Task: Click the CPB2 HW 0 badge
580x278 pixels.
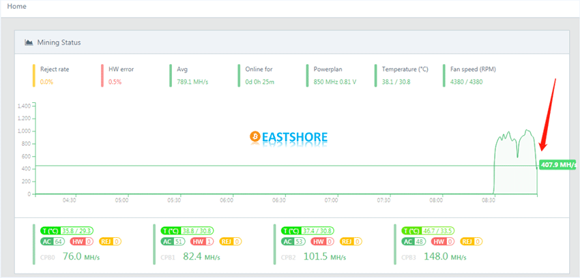Action: (x=322, y=242)
